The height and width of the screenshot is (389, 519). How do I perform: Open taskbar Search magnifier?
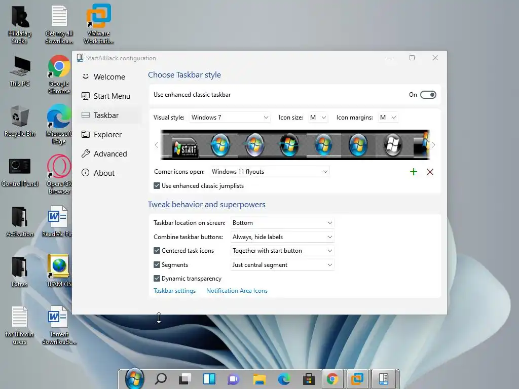point(161,379)
